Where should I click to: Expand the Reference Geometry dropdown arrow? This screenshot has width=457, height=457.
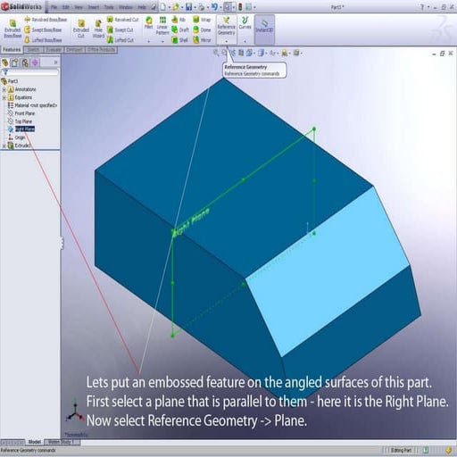tap(227, 42)
